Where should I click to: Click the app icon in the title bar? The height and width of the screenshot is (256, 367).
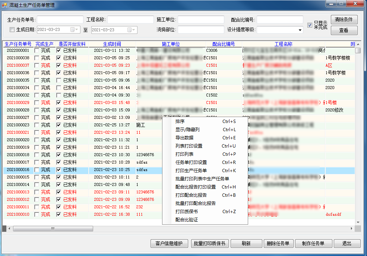[4, 4]
